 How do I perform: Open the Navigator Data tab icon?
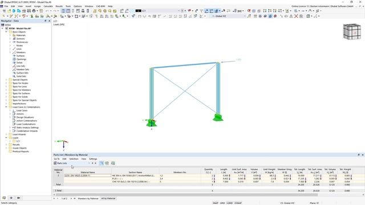pos(4,198)
